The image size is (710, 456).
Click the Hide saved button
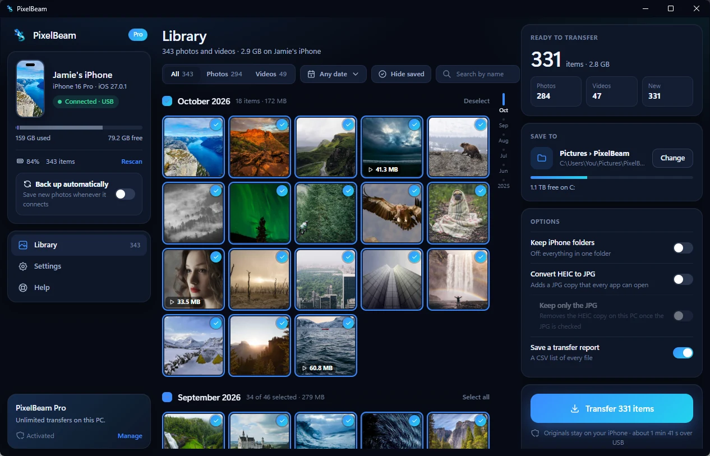click(402, 74)
